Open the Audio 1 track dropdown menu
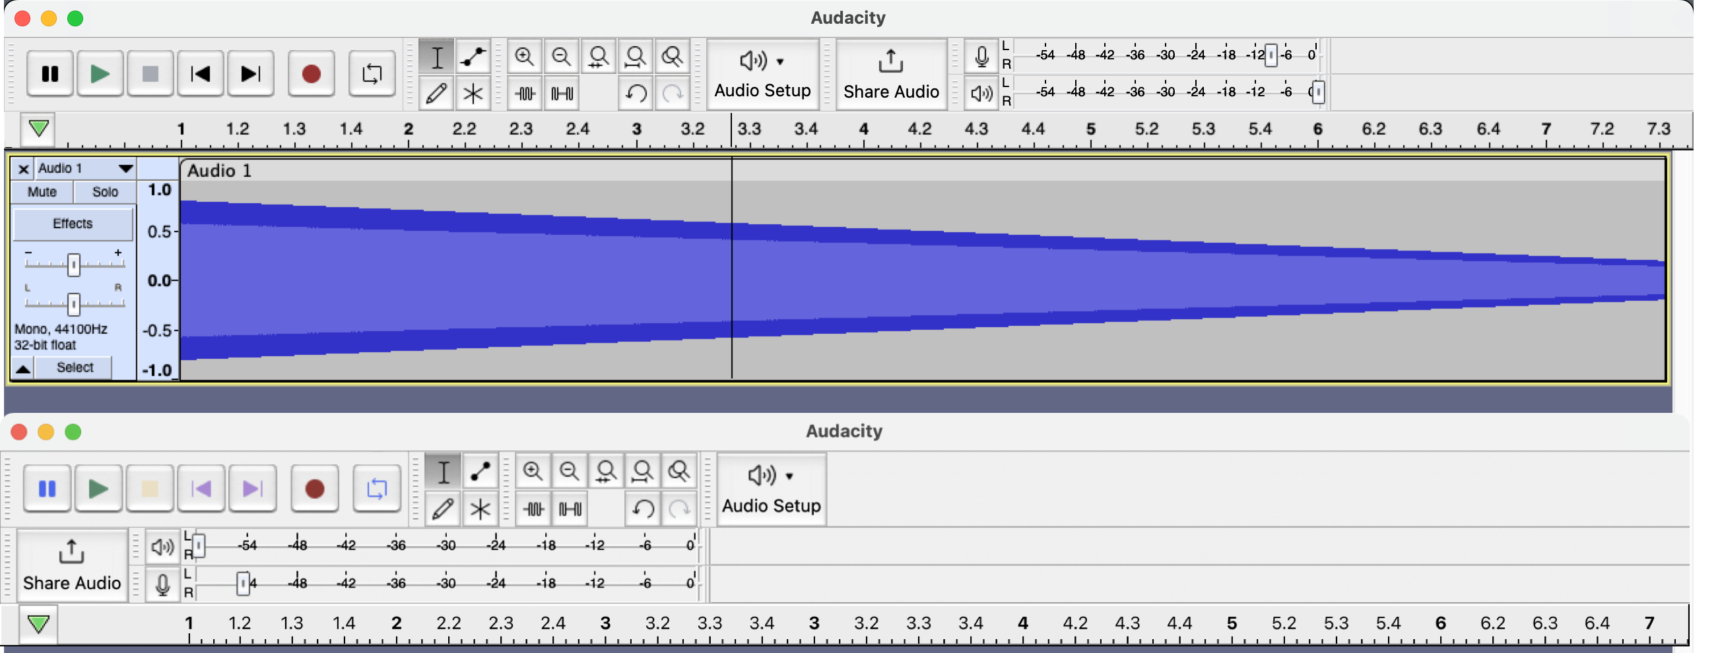Viewport: 1720px width, 653px height. (x=124, y=169)
